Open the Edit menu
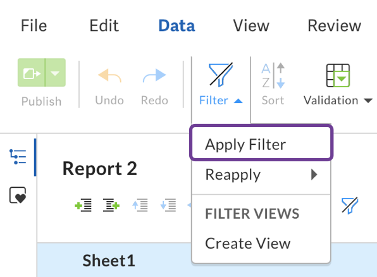Screen dimensions: 377x277 104,25
